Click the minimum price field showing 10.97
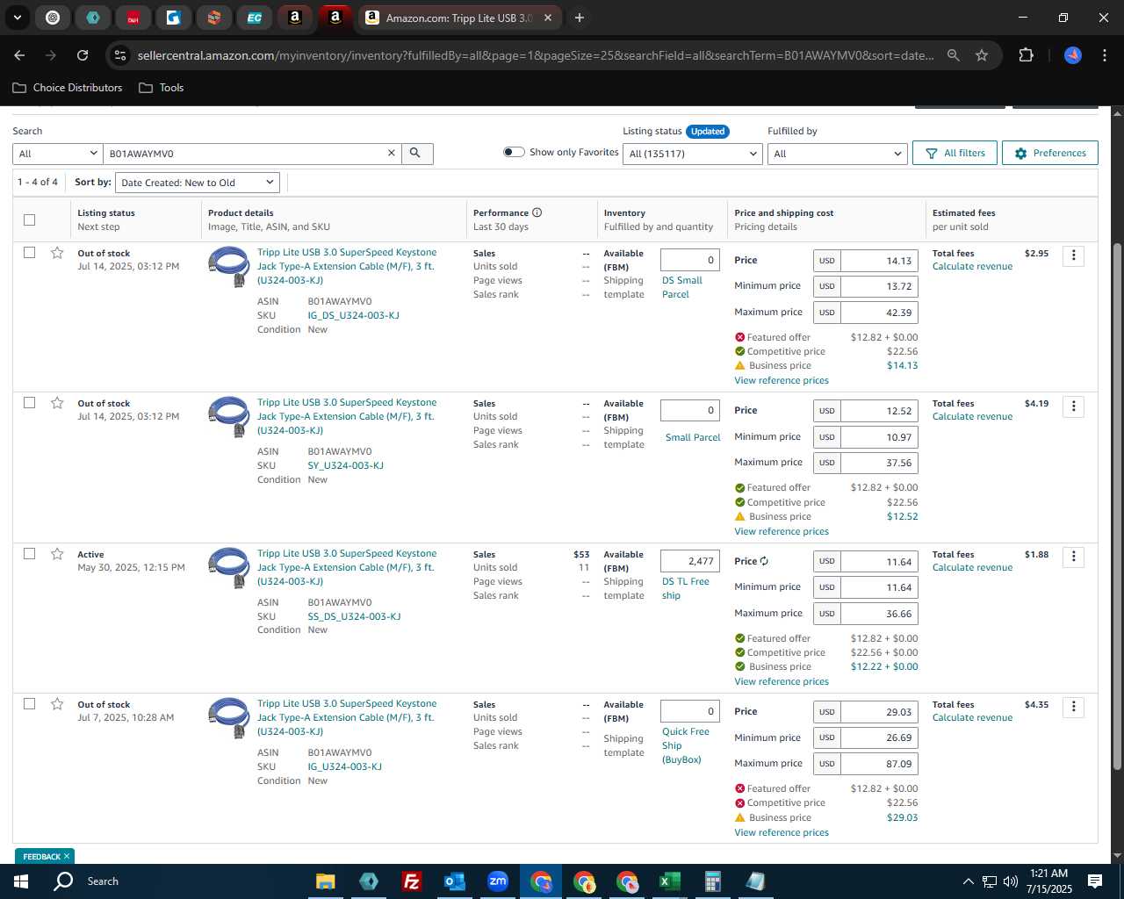 click(879, 437)
